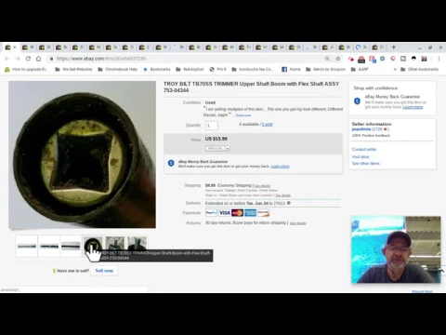Go back with browser back arrow

pos(7,59)
